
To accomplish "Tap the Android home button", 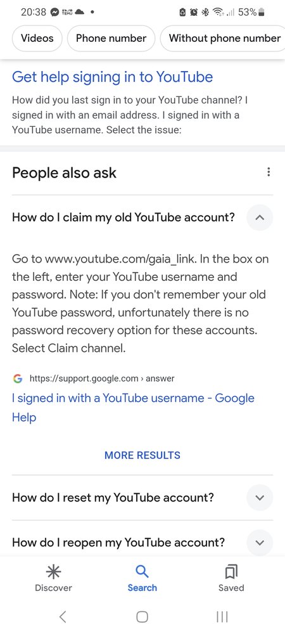I will click(x=142, y=617).
